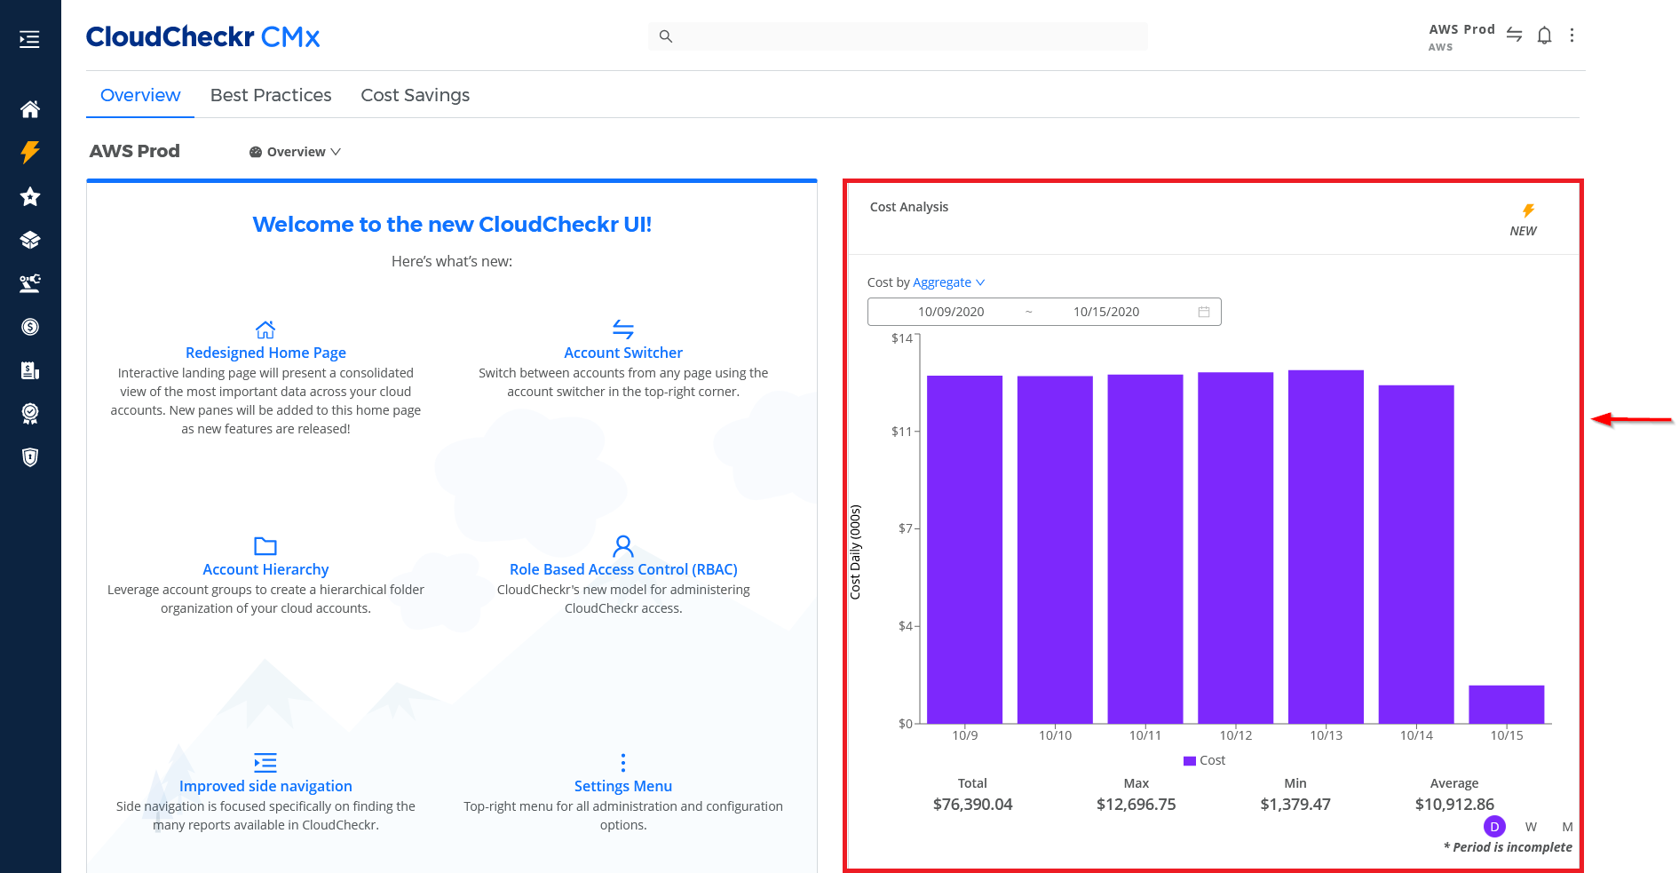Open the three-dot settings menu
The image size is (1679, 873).
[x=1572, y=36]
